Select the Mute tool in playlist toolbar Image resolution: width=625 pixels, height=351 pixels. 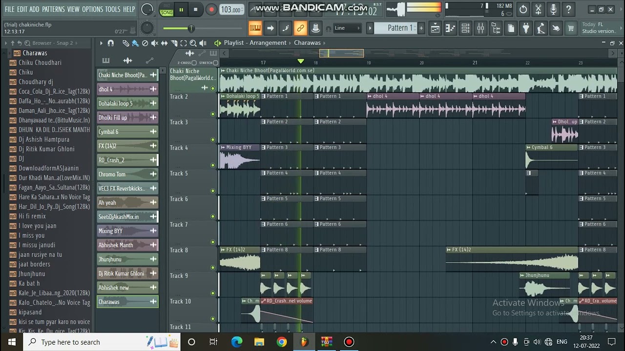pos(155,43)
